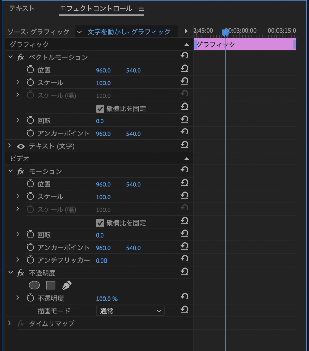Select the エフェクトコントロール tab
This screenshot has height=351, width=309.
click(x=96, y=9)
